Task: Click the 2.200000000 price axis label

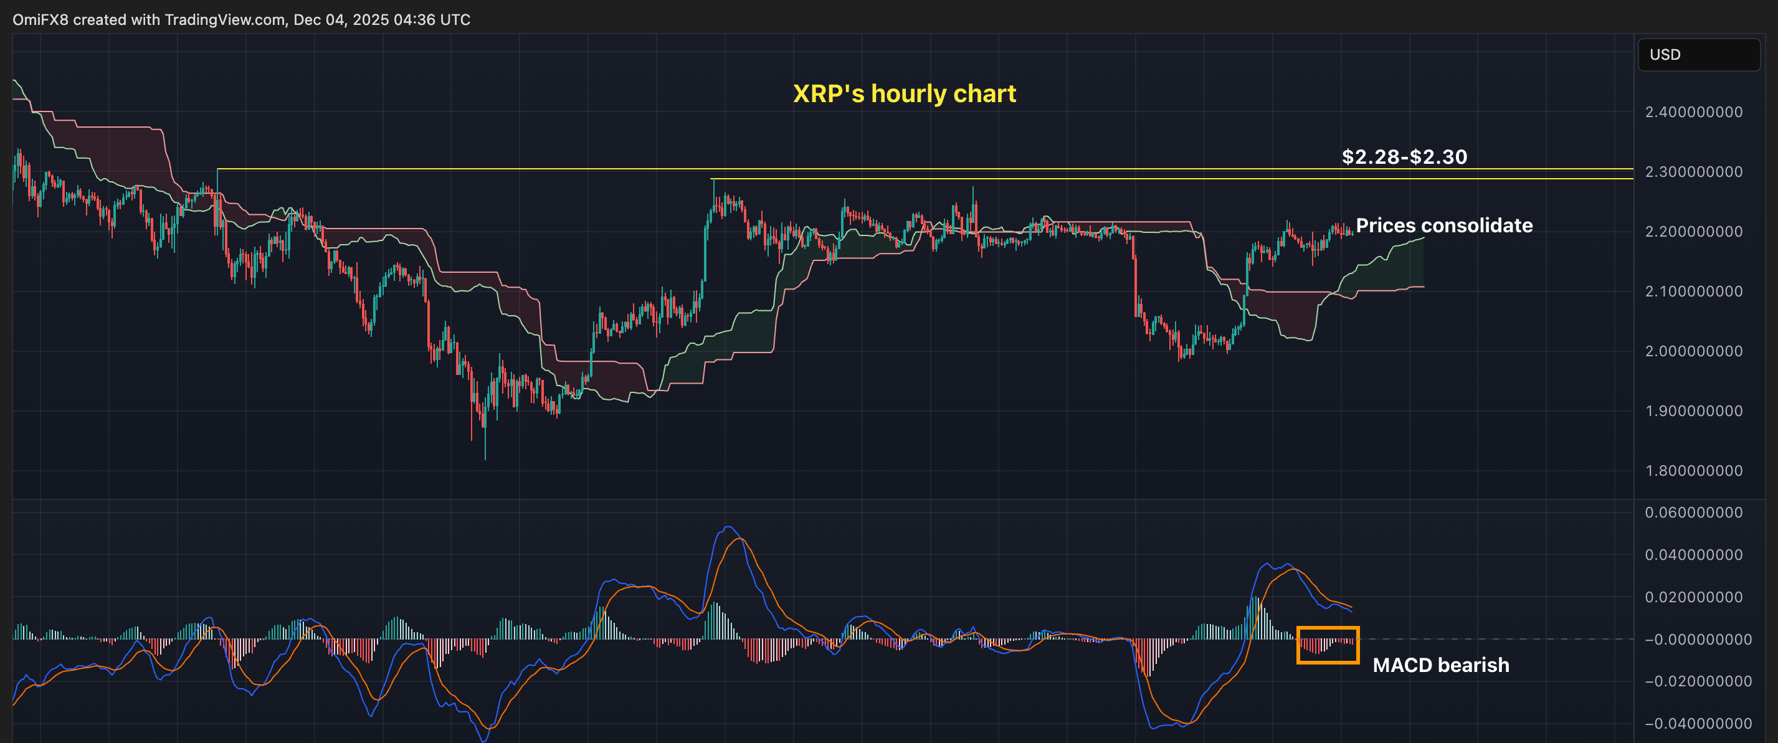Action: [x=1693, y=232]
